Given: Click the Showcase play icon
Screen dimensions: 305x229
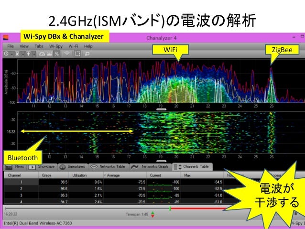Looking at the screenshot, I should click(32, 167).
